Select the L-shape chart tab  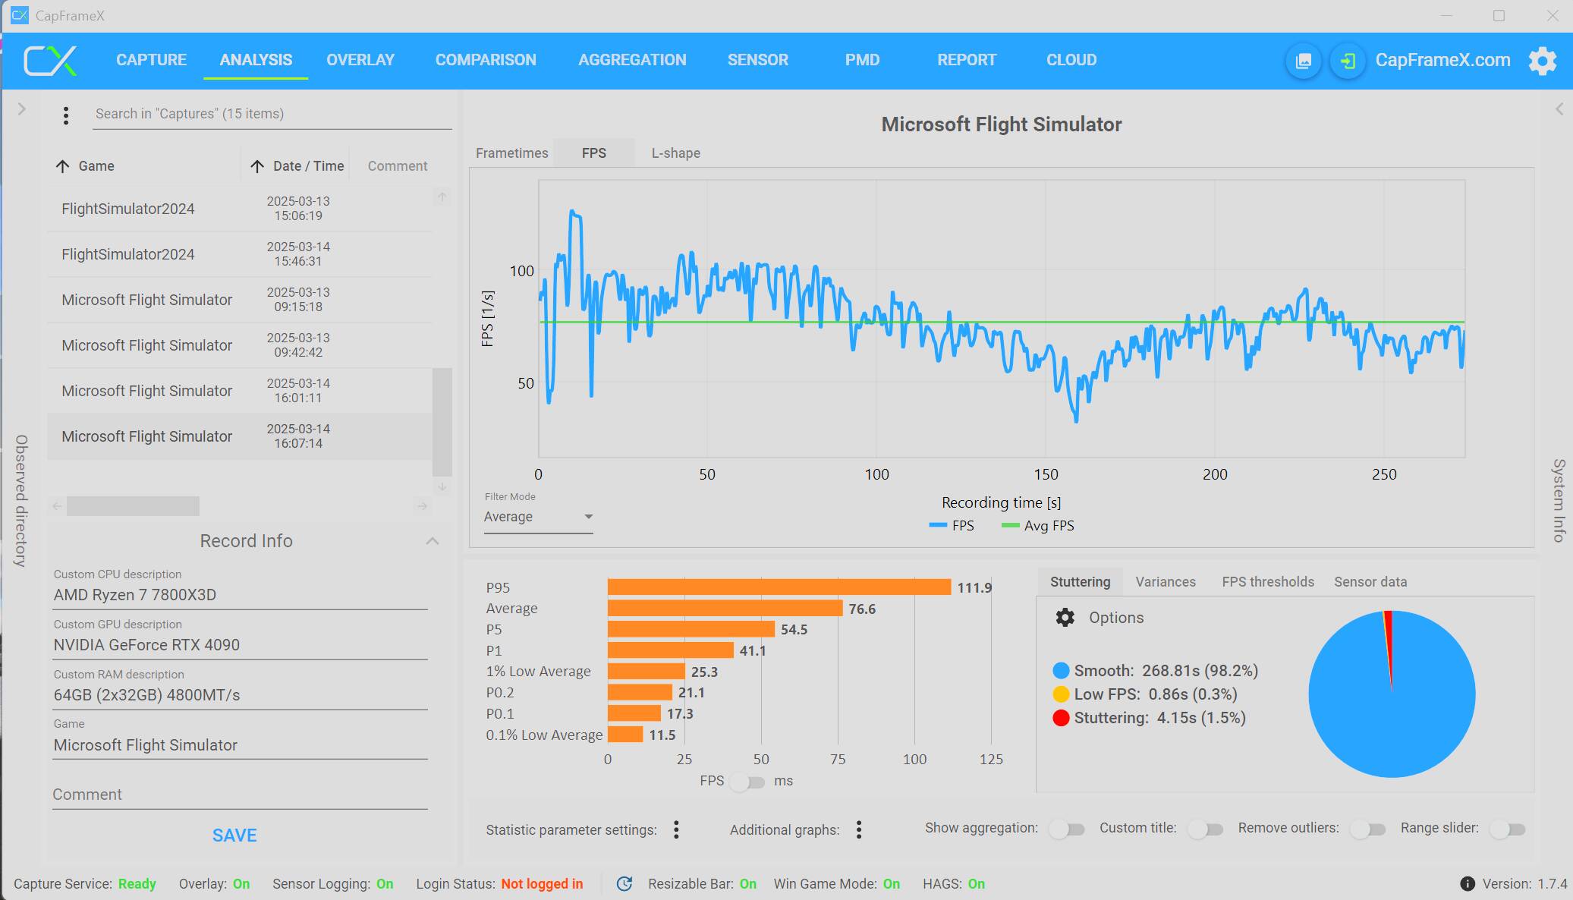tap(675, 153)
